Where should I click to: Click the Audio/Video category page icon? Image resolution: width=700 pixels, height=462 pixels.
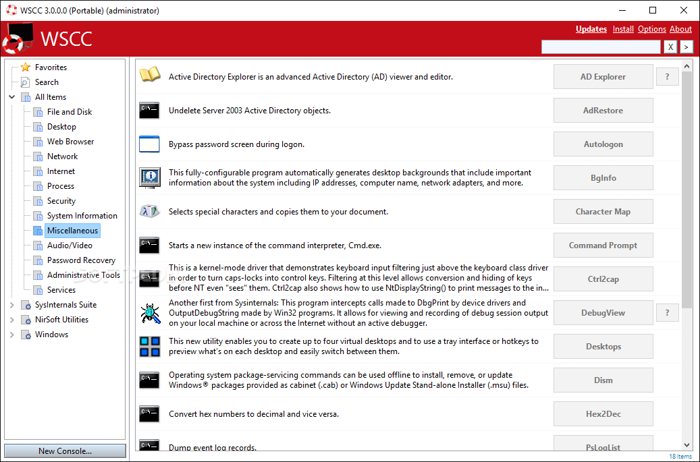(38, 246)
